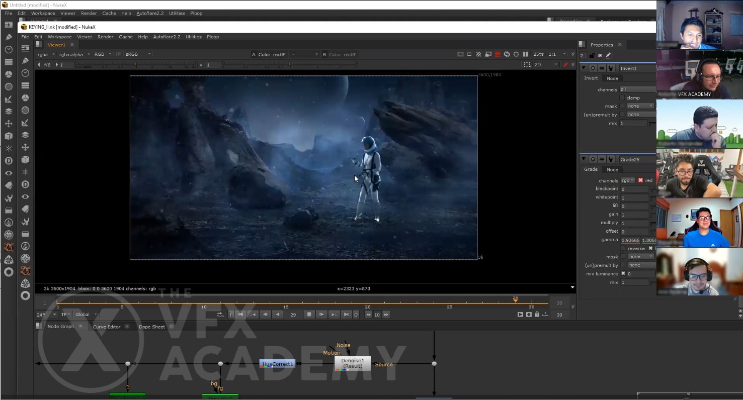Toggle the mask checkbox in Invert1
This screenshot has height=400, width=743.
pos(622,106)
